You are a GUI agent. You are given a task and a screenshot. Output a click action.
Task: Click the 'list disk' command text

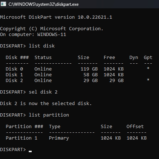(x=42, y=46)
